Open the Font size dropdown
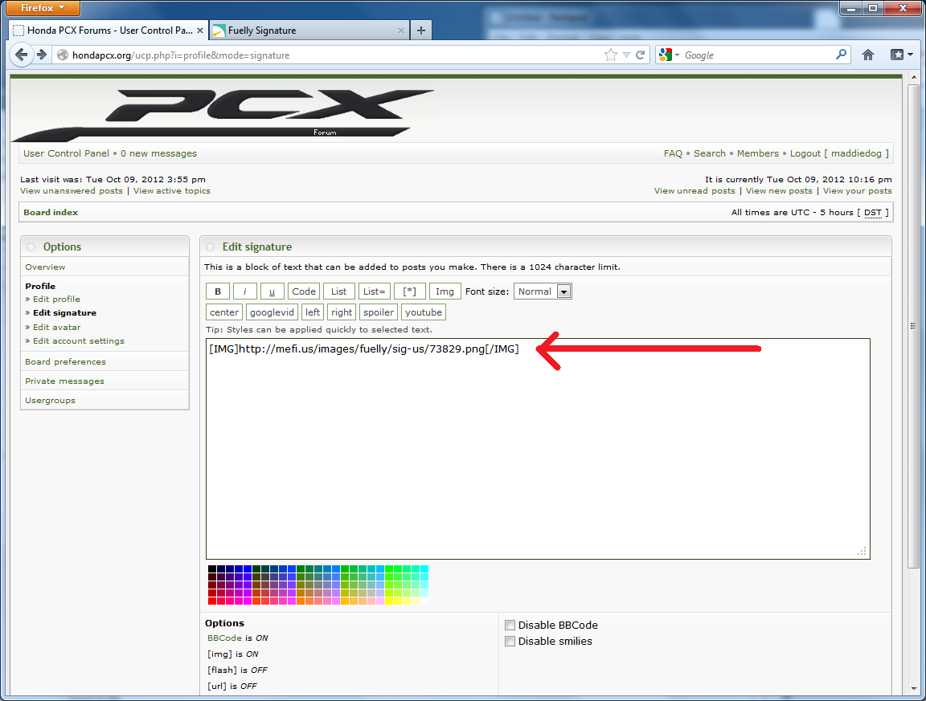Screen dimensions: 926x701 (x=543, y=291)
